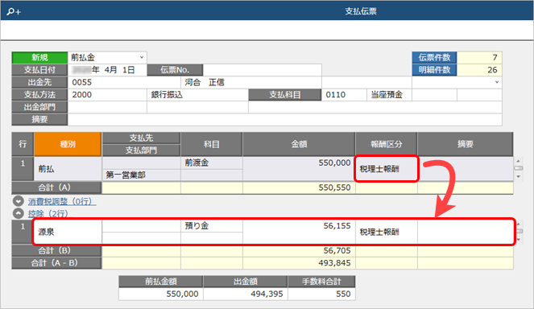Screen dimensions: 534x309
Task: Click the 当座預金 account name
Action: pyautogui.click(x=389, y=95)
